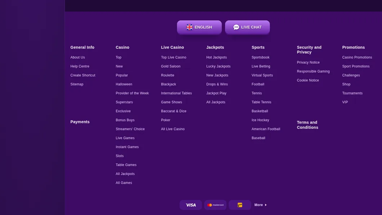Viewport: 382px width, 215px height.
Task: Open Roulette live games
Action: pyautogui.click(x=167, y=75)
